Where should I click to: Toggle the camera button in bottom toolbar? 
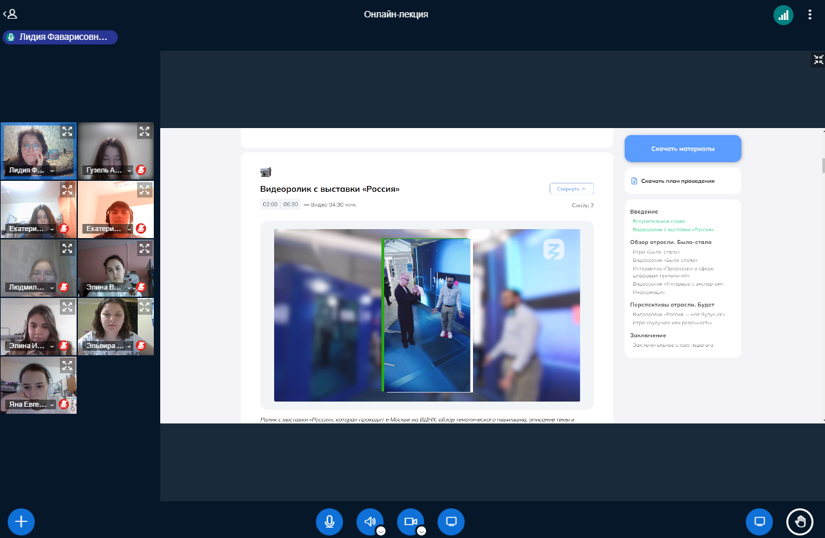[x=411, y=521]
